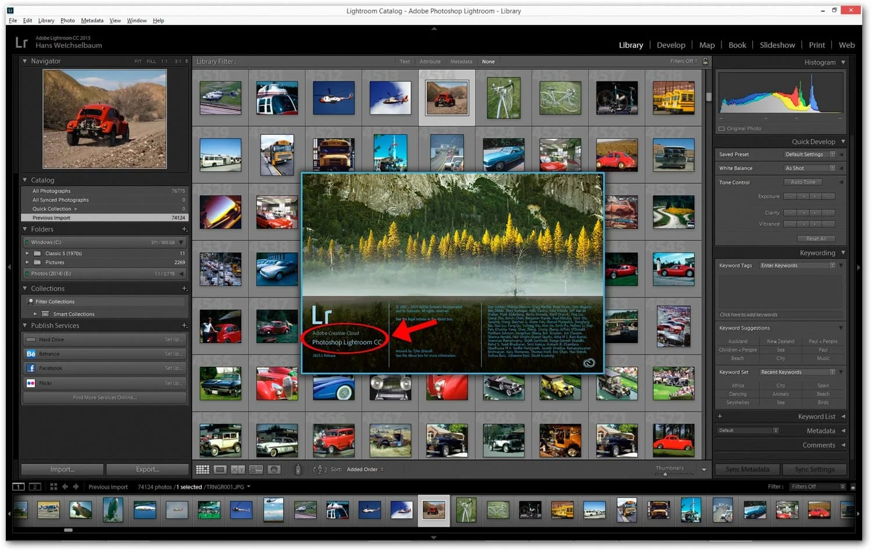Open the Slideshow module

coord(777,45)
